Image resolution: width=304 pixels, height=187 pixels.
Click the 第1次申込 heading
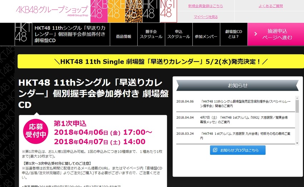[x=70, y=123]
